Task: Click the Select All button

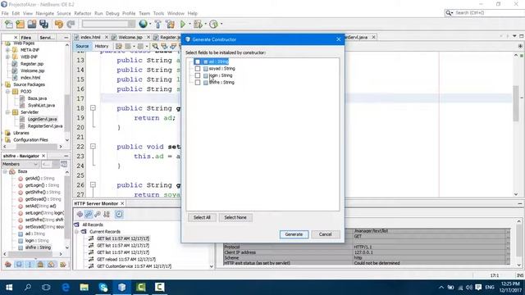Action: coord(202,217)
